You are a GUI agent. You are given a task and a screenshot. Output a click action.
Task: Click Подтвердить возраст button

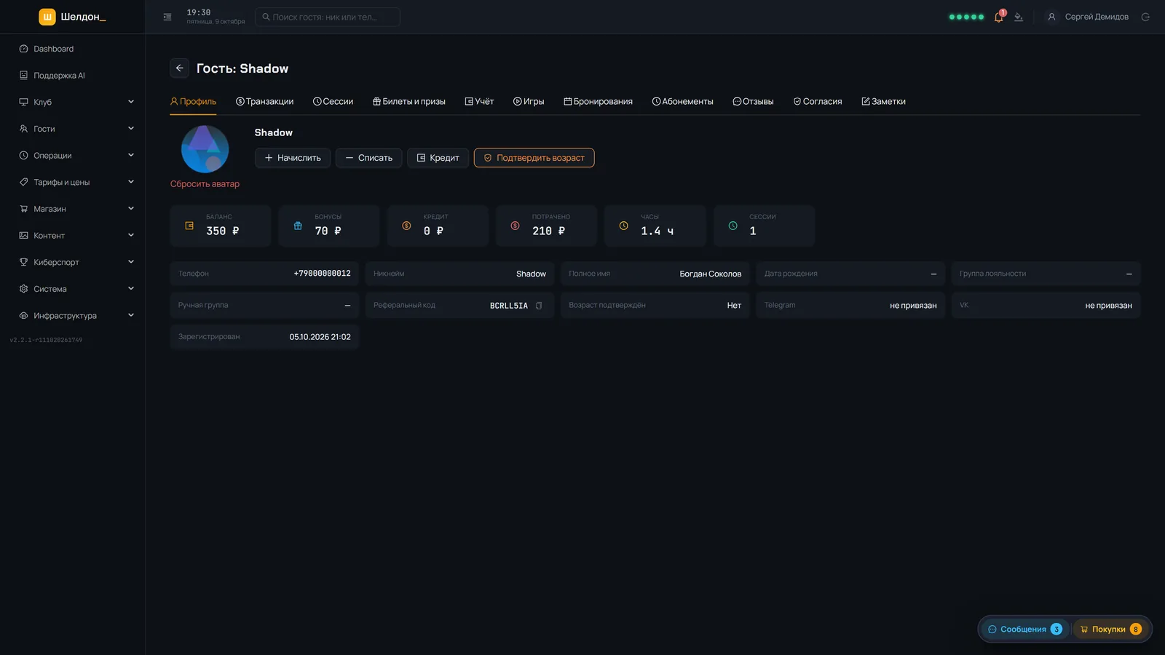[534, 158]
